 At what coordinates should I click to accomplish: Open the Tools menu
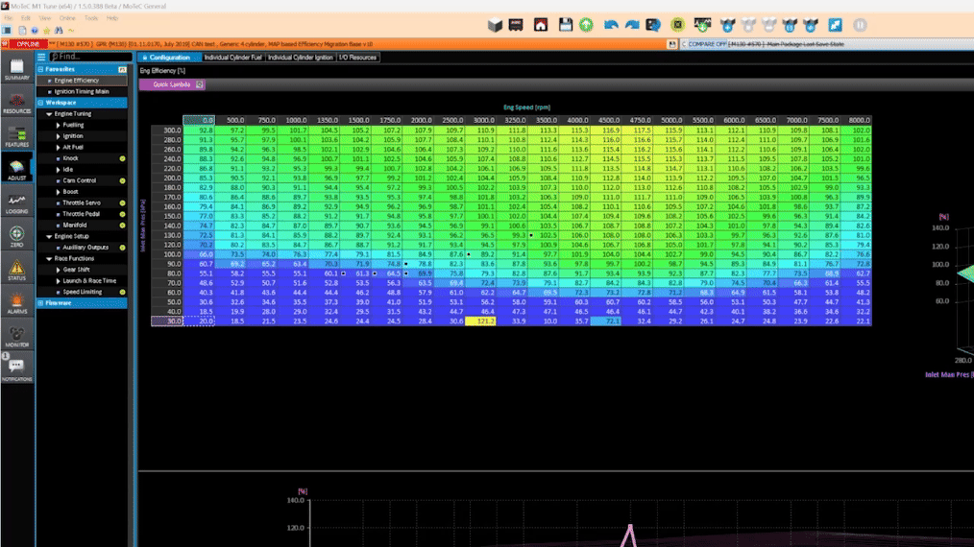[x=90, y=18]
